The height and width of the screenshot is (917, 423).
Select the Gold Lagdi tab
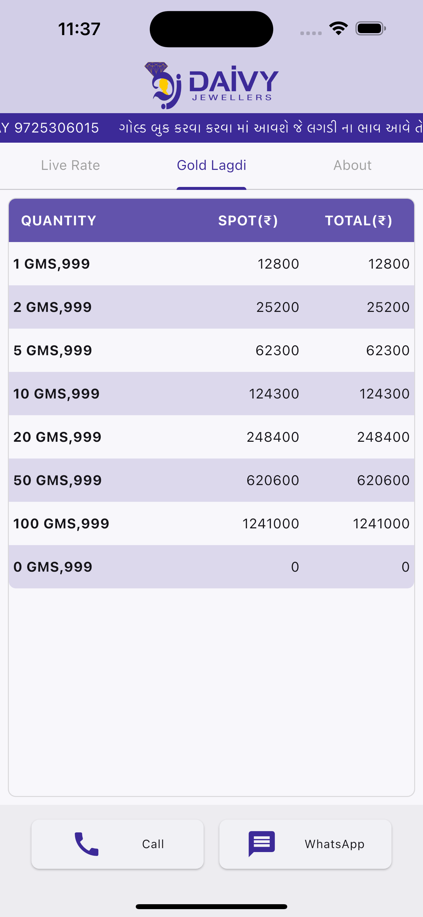[x=211, y=165]
